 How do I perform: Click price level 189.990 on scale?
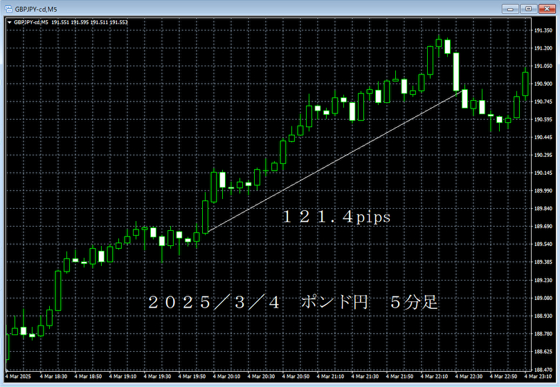tap(543, 191)
